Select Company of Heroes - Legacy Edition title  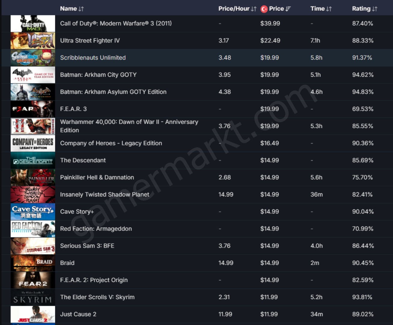click(x=111, y=143)
